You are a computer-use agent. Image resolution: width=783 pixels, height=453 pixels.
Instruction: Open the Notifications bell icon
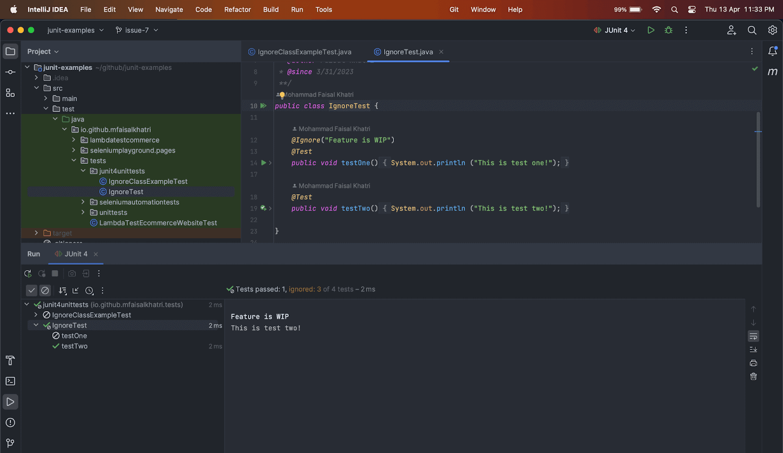772,51
